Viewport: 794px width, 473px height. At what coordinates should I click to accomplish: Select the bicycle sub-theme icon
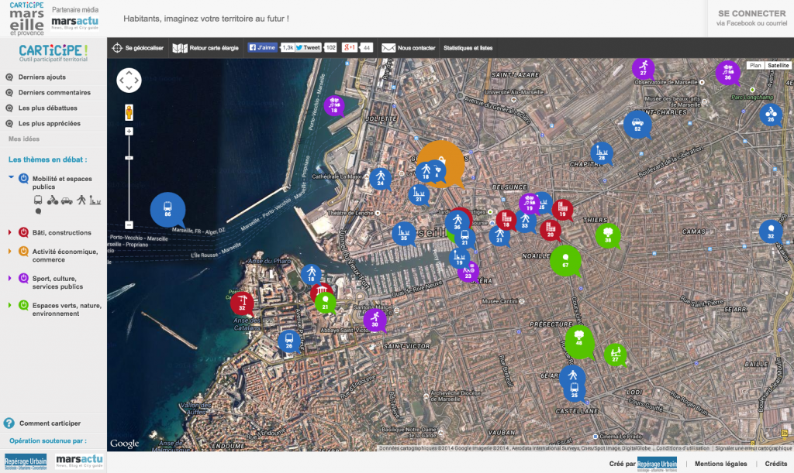pyautogui.click(x=53, y=200)
